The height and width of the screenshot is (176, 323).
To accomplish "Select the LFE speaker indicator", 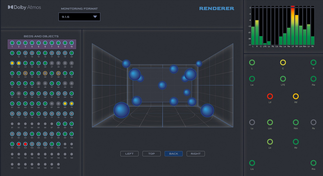I will click(x=283, y=79).
